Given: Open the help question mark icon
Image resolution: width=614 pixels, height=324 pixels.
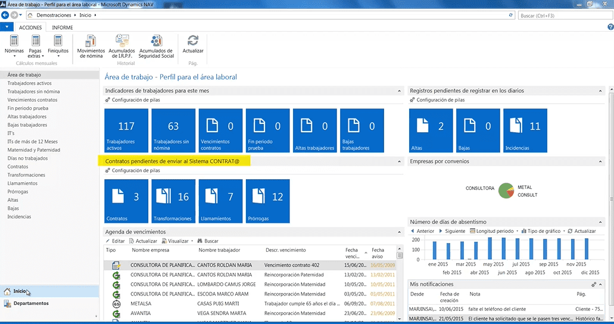Looking at the screenshot, I should [x=610, y=27].
